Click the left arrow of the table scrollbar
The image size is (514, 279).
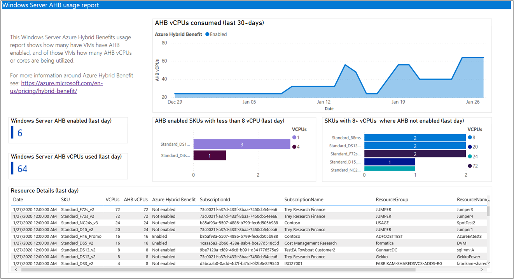(16, 269)
